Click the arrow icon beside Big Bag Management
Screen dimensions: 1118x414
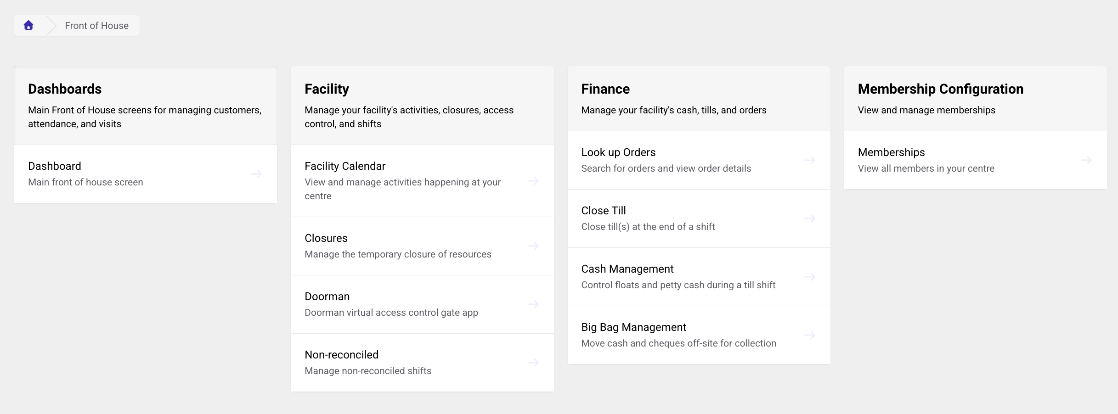pyautogui.click(x=809, y=335)
